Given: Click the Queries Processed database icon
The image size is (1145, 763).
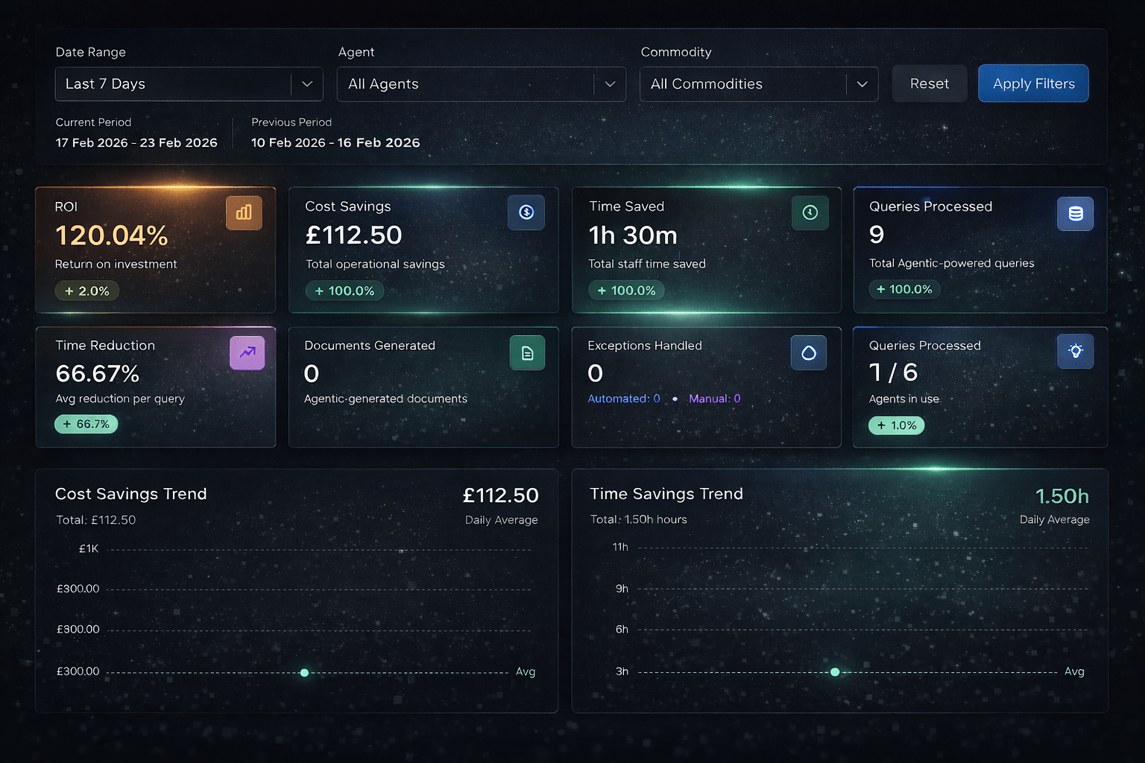Looking at the screenshot, I should coord(1075,214).
